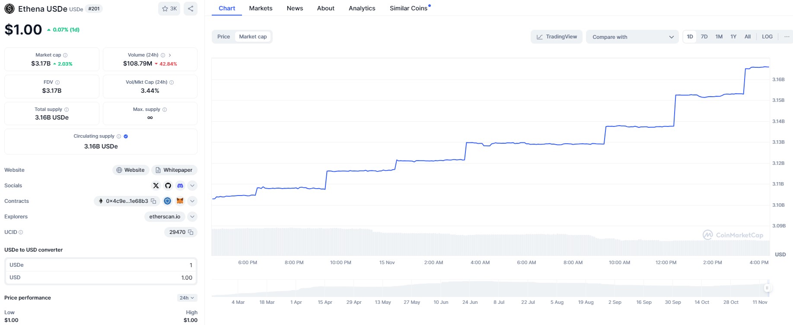Open the Whitepaper link
The width and height of the screenshot is (793, 325).
pyautogui.click(x=174, y=170)
